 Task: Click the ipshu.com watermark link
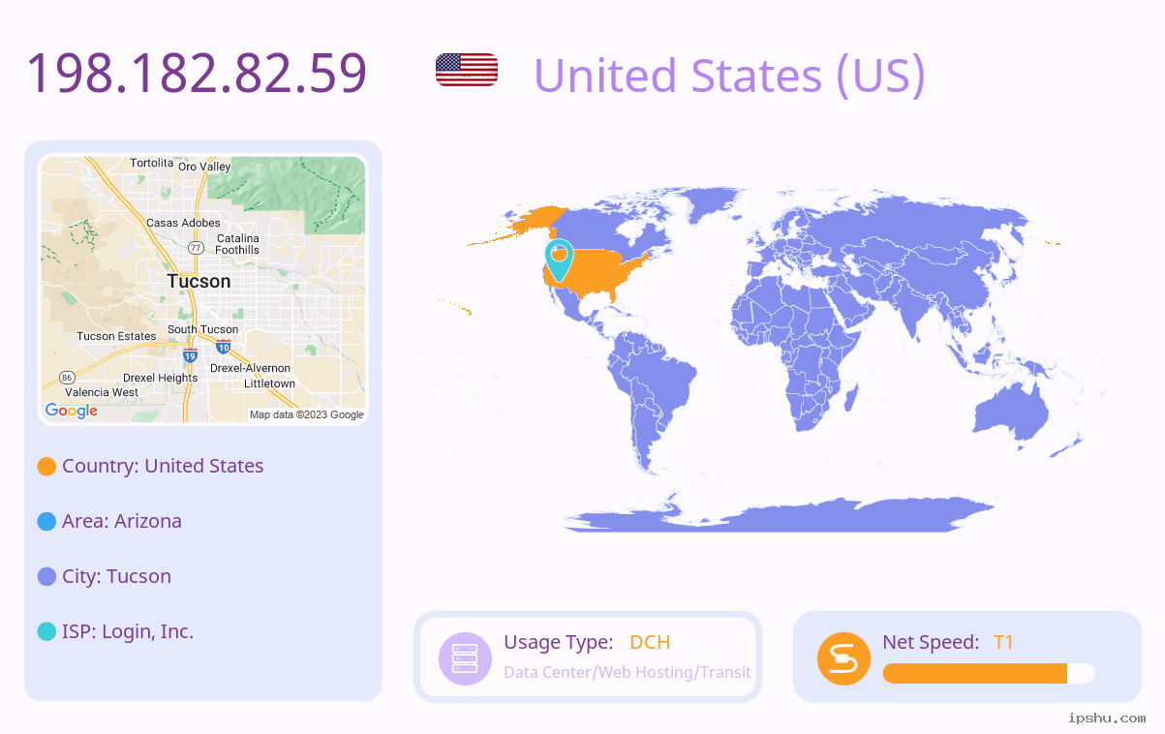click(1107, 718)
